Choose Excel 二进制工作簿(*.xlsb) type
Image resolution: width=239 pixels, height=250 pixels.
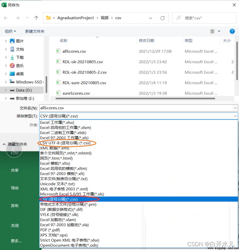tap(139, 133)
